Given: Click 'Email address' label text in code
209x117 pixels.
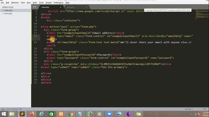Looking at the screenshot, I should click(103, 33).
